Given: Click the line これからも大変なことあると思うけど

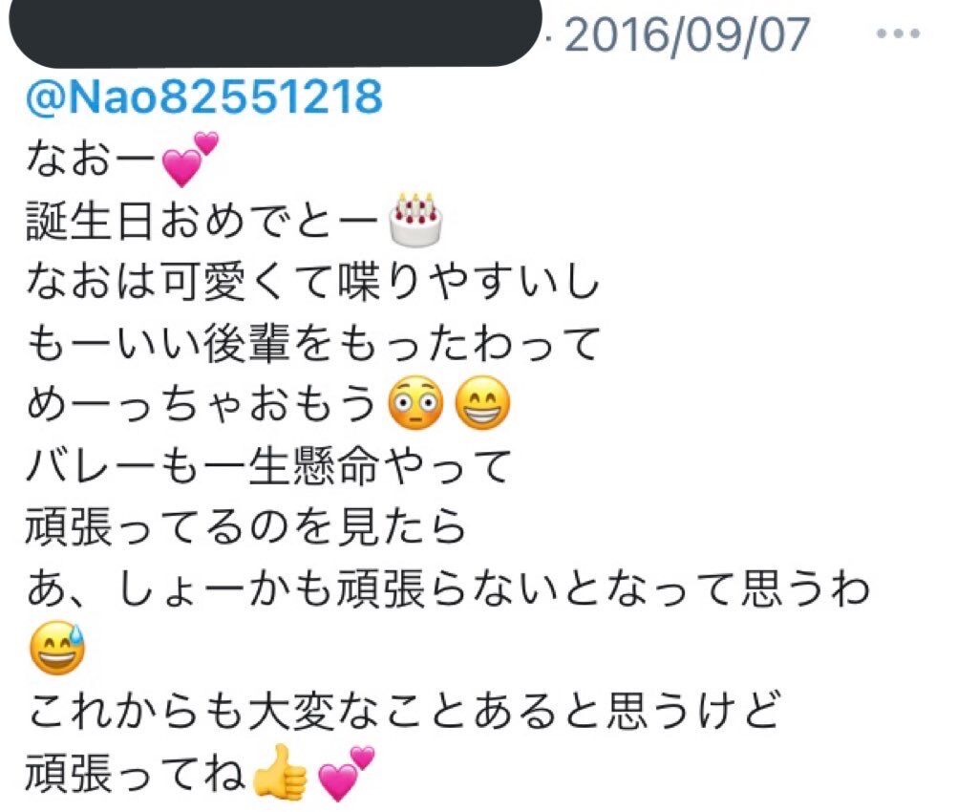Looking at the screenshot, I should coord(402,711).
